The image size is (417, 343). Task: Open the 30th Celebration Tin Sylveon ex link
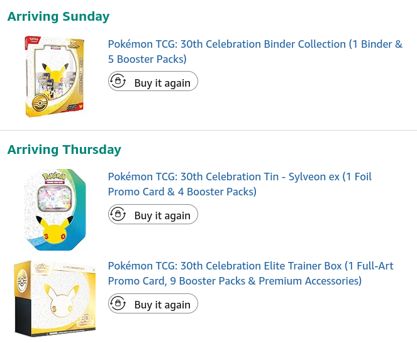240,184
